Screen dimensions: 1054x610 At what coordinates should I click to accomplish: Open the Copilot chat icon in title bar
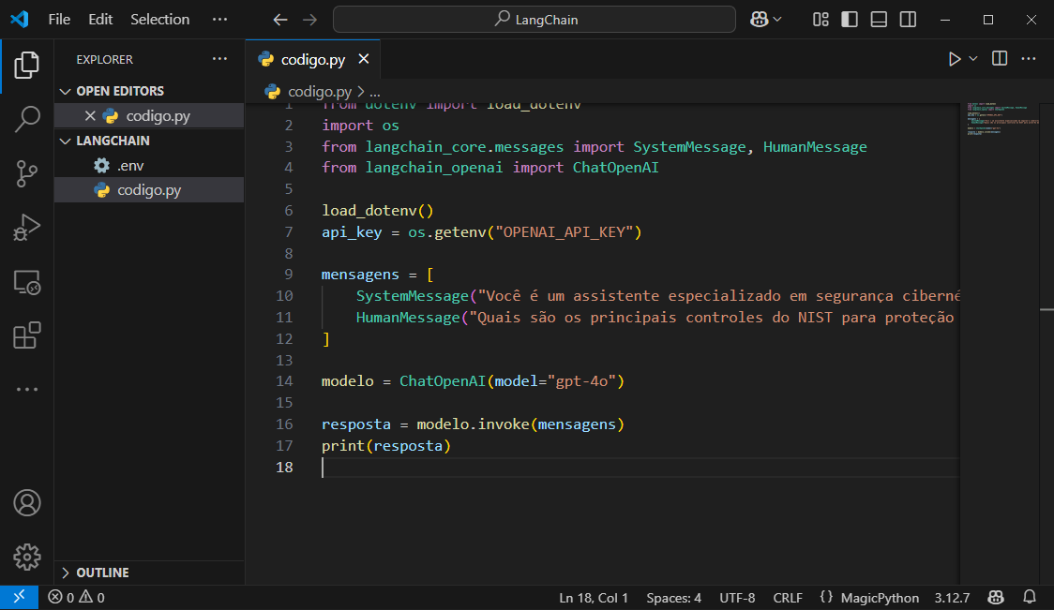pyautogui.click(x=760, y=20)
